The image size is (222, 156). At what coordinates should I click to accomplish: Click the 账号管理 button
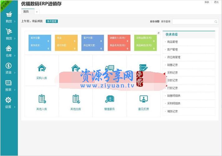(x=52, y=21)
